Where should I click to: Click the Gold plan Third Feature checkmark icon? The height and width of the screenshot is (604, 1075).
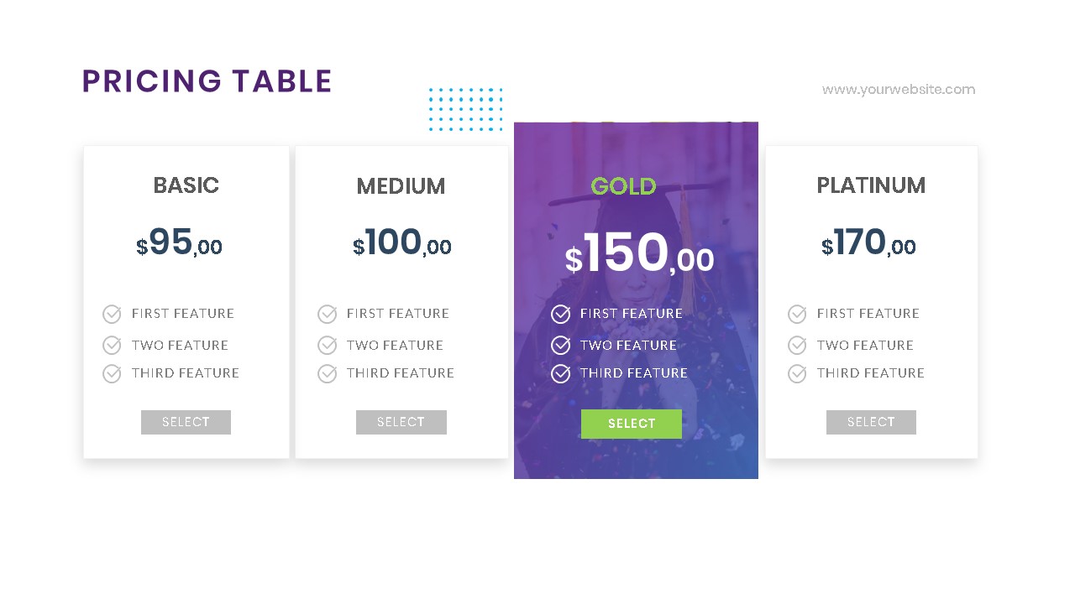click(560, 373)
